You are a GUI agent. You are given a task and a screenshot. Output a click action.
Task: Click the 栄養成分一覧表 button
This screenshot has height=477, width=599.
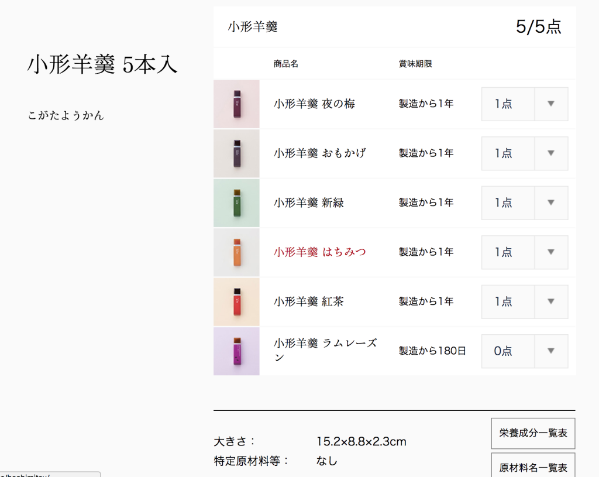click(532, 434)
